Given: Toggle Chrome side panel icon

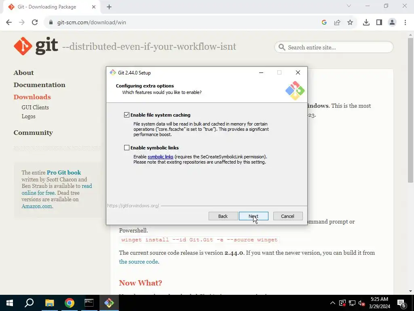Looking at the screenshot, I should click(379, 23).
